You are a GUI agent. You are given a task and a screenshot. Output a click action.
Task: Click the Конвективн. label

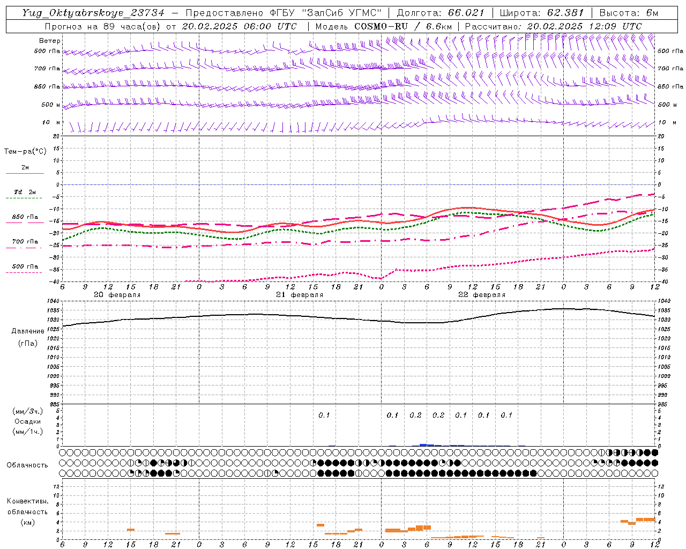click(x=27, y=501)
